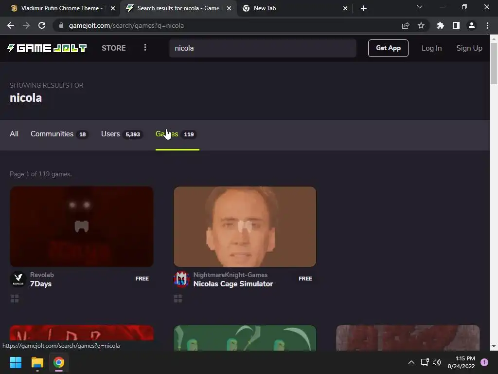The height and width of the screenshot is (374, 498).
Task: Open the 7Days game thumbnail
Action: coord(82,226)
